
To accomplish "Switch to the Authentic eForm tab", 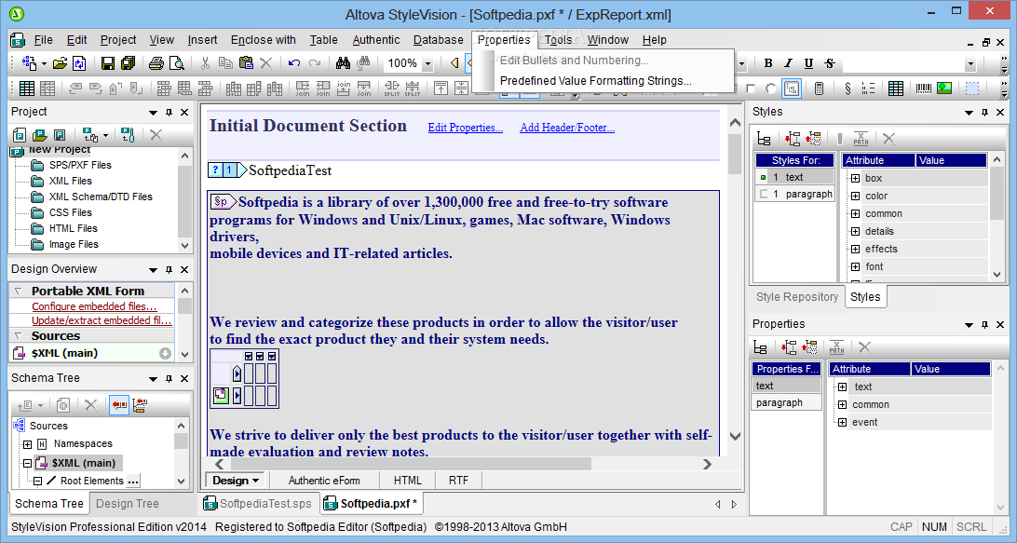I will (x=324, y=481).
